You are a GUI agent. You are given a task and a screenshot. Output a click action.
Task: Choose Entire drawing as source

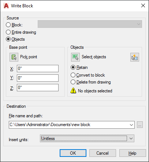point(8,32)
